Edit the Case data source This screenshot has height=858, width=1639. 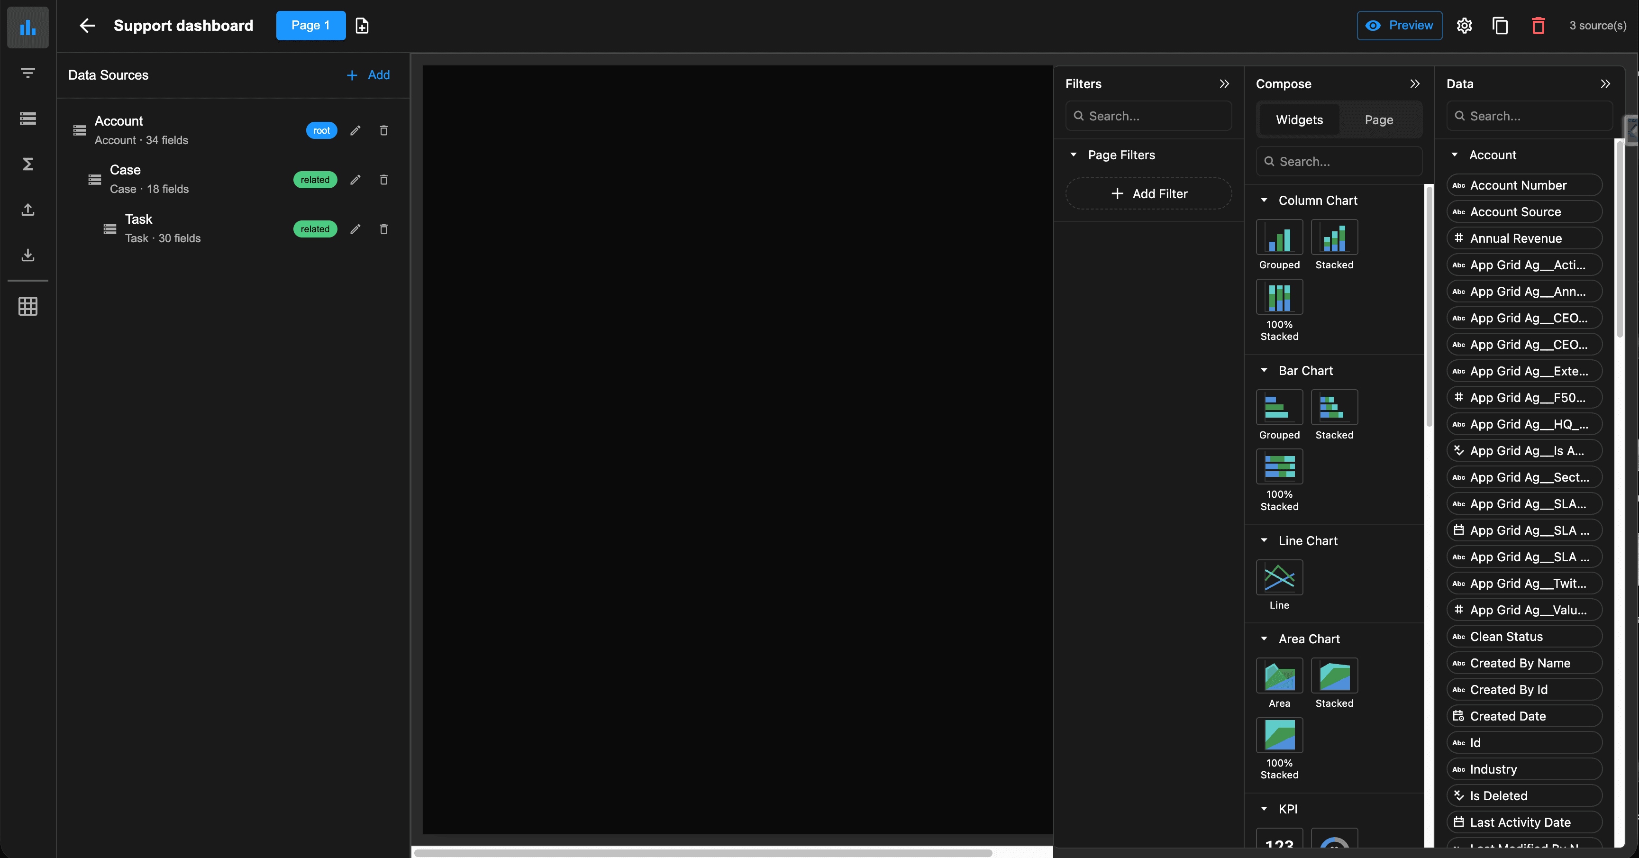pyautogui.click(x=355, y=180)
